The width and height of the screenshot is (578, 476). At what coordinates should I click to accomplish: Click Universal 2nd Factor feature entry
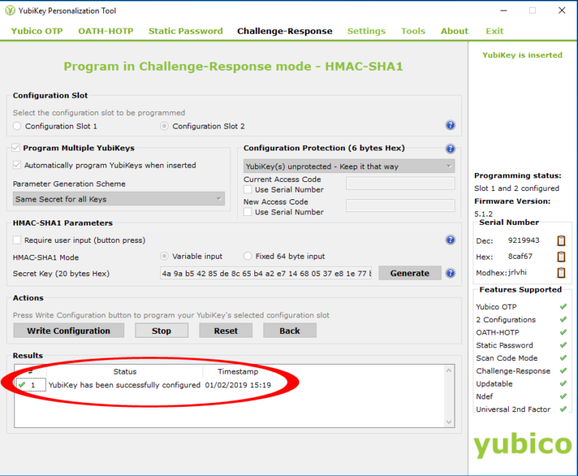click(513, 409)
